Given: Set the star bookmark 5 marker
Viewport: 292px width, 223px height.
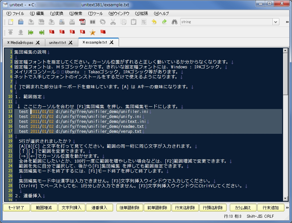Looking at the screenshot, I should (x=93, y=32).
